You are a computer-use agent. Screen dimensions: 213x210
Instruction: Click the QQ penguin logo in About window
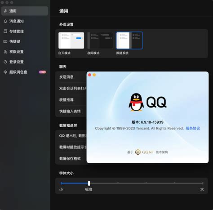pyautogui.click(x=136, y=102)
